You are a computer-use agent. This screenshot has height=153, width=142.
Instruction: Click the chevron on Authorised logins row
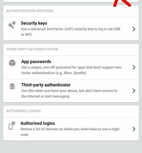[x=134, y=129]
